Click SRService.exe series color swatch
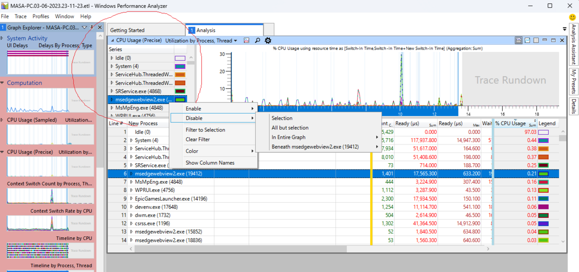 [180, 91]
